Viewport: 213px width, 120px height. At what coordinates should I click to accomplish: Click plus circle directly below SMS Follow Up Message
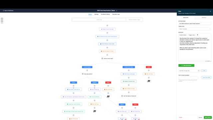[x=129, y=78]
